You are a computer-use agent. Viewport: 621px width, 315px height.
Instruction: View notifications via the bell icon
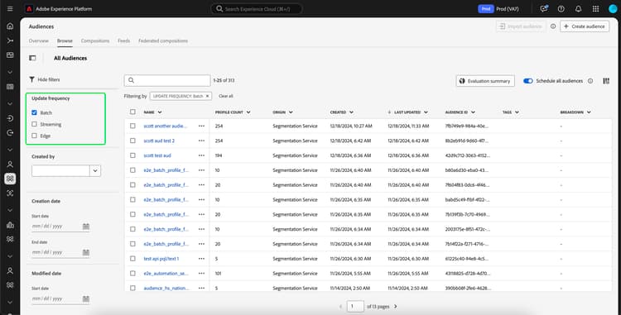click(x=578, y=9)
